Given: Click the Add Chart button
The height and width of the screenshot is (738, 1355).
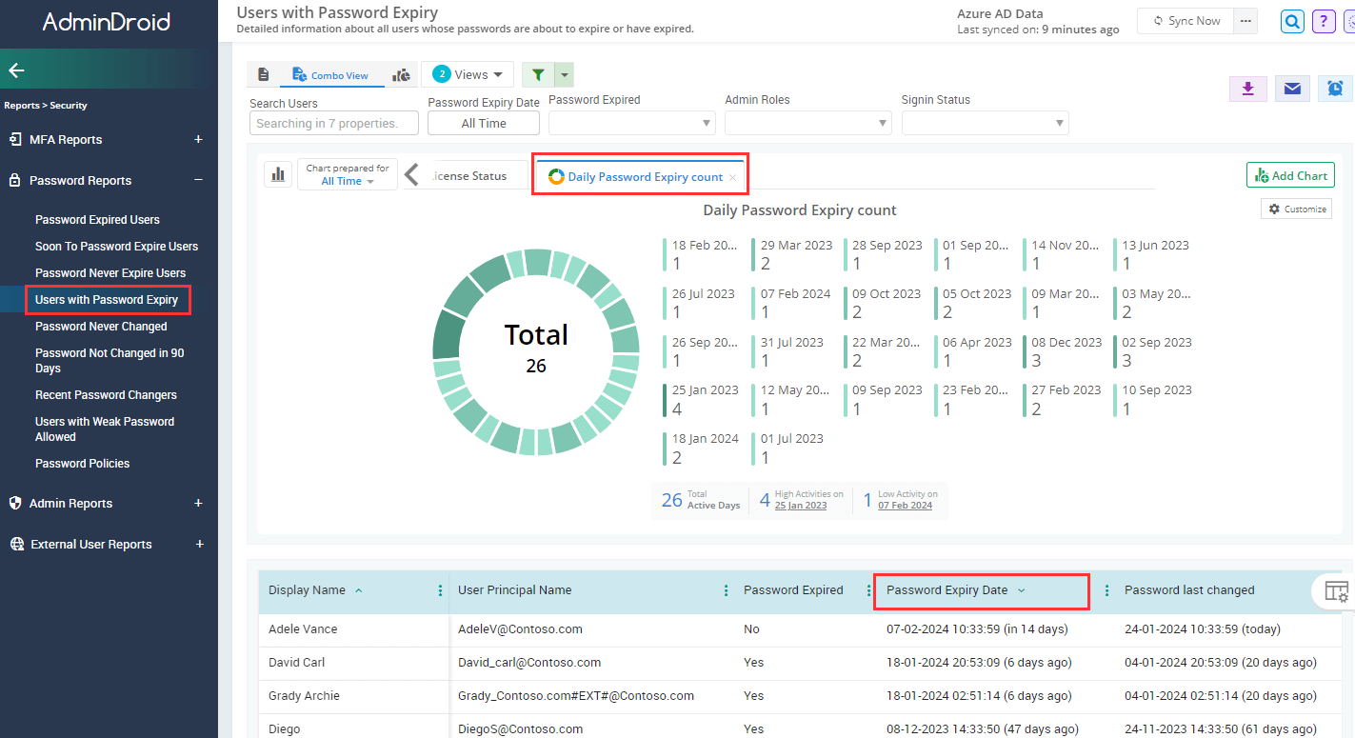Looking at the screenshot, I should (1290, 175).
